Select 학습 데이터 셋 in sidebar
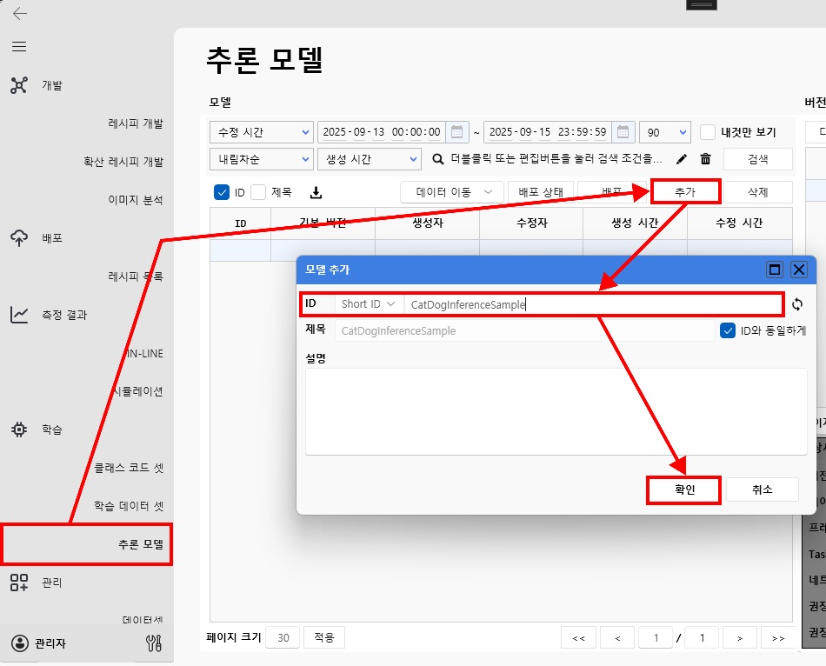826x666 pixels. point(129,506)
